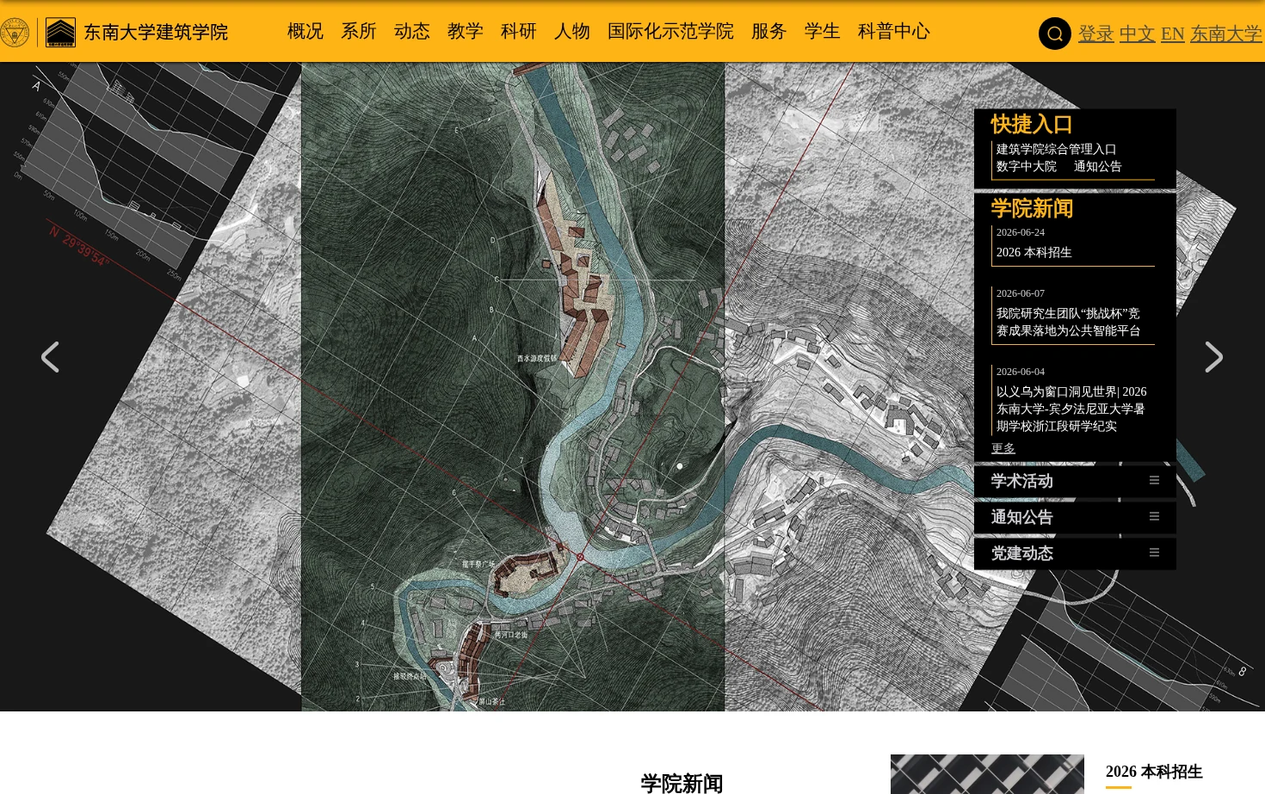
Task: Open the 学生 menu
Action: coord(823,31)
